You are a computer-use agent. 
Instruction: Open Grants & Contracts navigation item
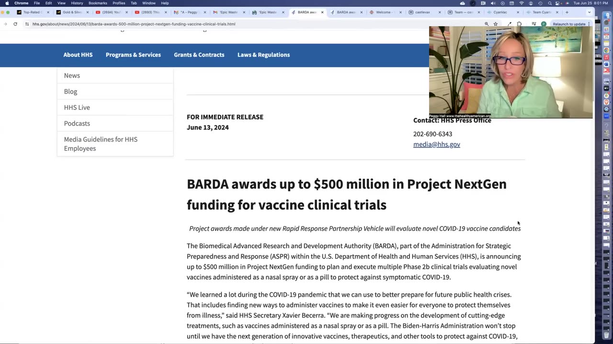click(199, 54)
